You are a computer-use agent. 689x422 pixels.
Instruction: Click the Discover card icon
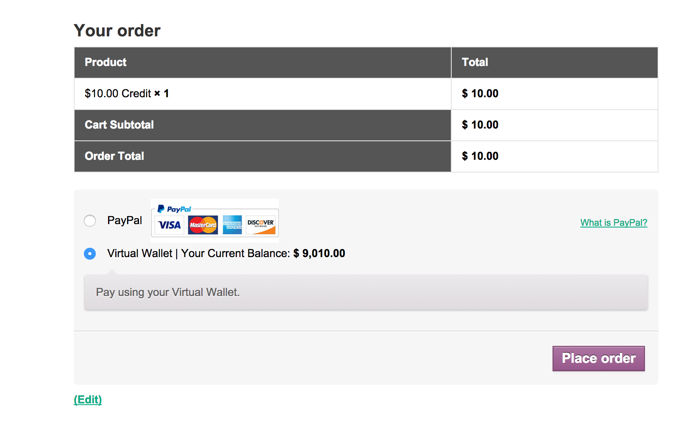point(261,225)
